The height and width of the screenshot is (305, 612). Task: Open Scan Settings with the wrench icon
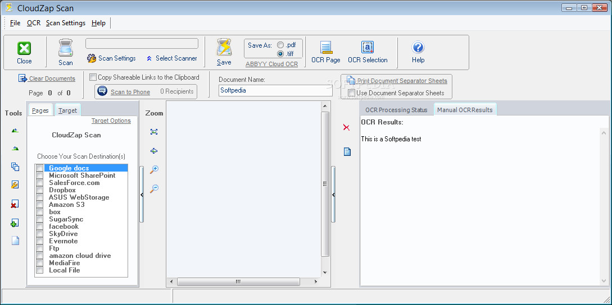coord(92,58)
